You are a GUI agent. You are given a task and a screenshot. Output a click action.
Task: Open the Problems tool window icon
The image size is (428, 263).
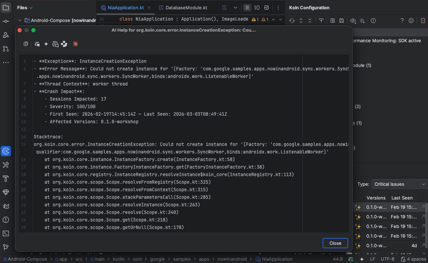pos(6,220)
